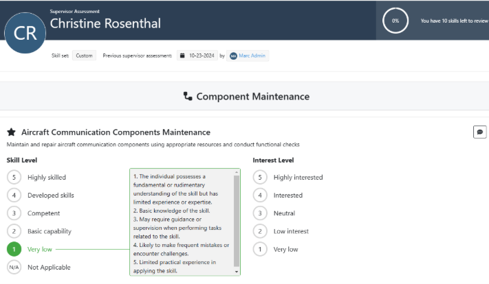Viewport: 489px width, 284px height.
Task: Open the Custom skill set tag
Action: coord(84,56)
